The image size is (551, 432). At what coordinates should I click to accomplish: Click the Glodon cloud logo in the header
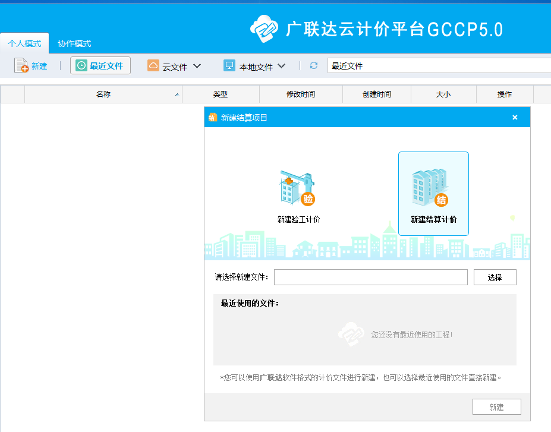tap(265, 29)
